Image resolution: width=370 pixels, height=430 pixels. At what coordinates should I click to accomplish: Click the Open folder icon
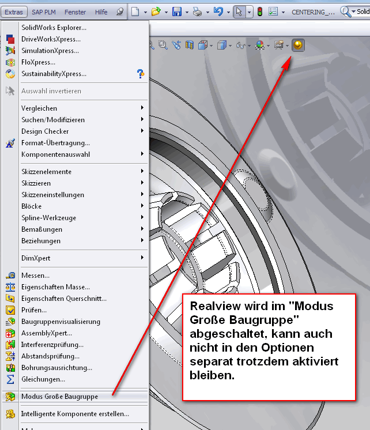(x=156, y=12)
